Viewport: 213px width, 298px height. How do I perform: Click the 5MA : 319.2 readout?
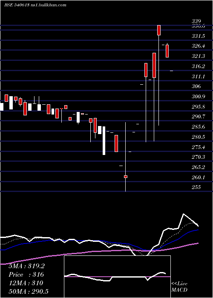(26, 266)
